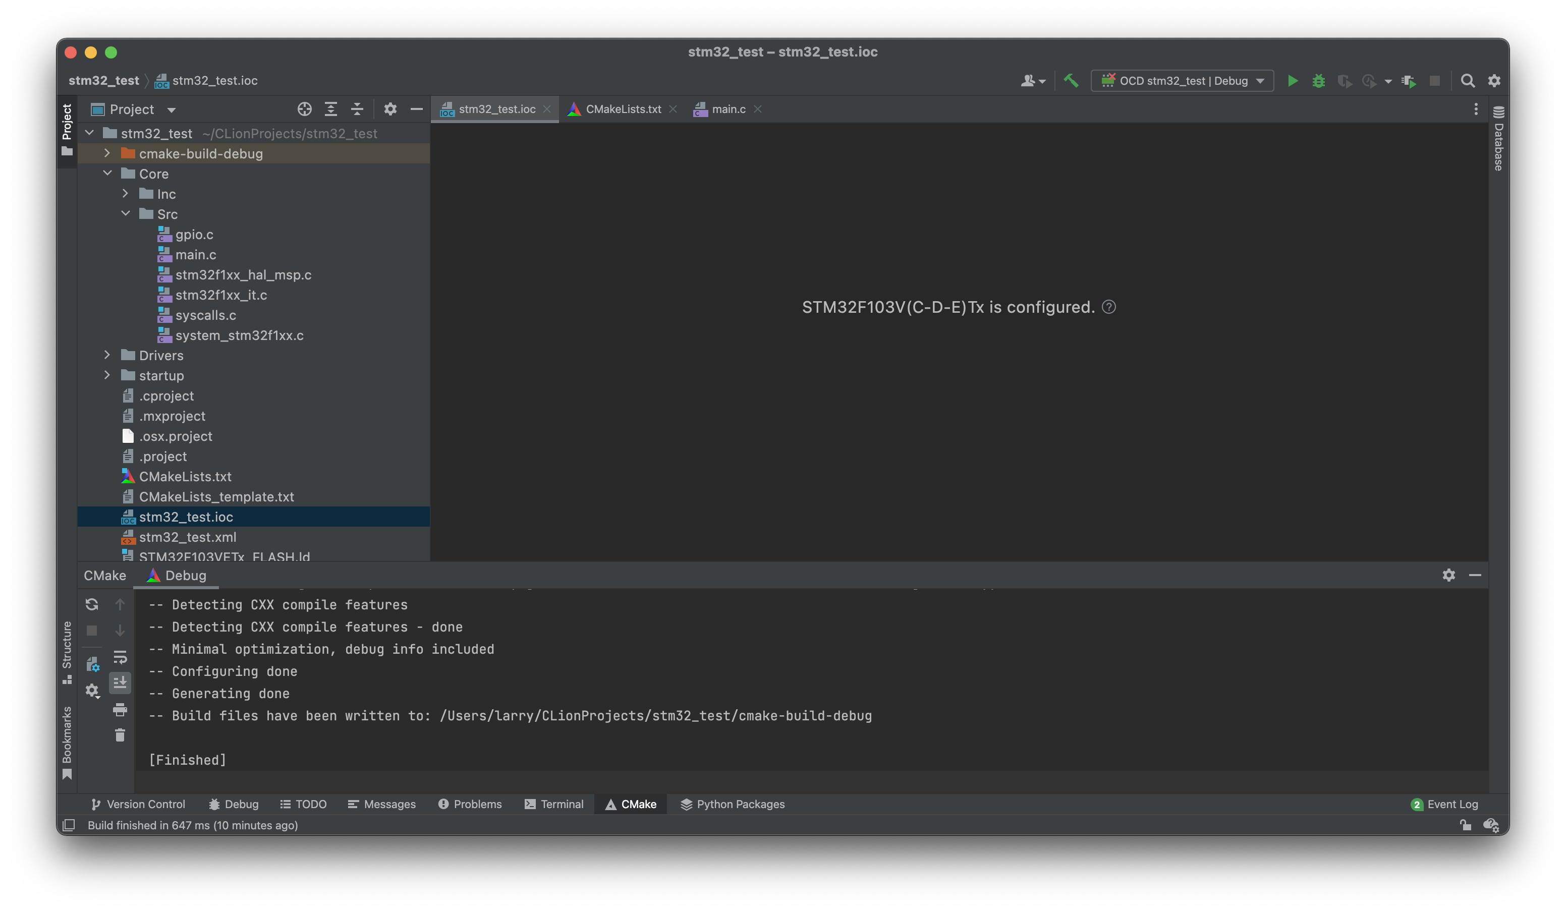The height and width of the screenshot is (910, 1566).
Task: Hide the Project tool window
Action: (x=416, y=109)
